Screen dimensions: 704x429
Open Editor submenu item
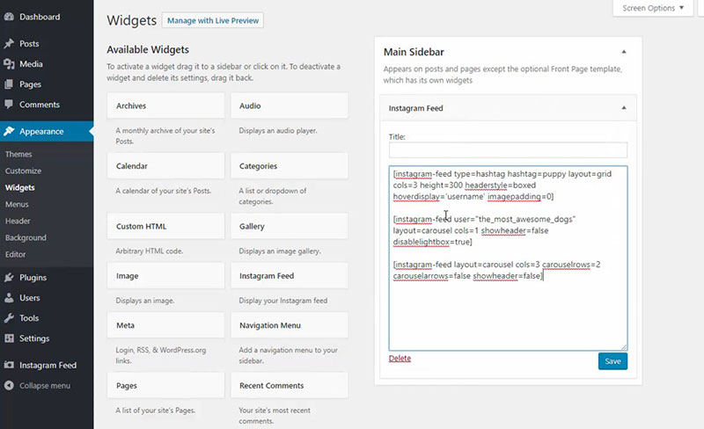(x=15, y=254)
